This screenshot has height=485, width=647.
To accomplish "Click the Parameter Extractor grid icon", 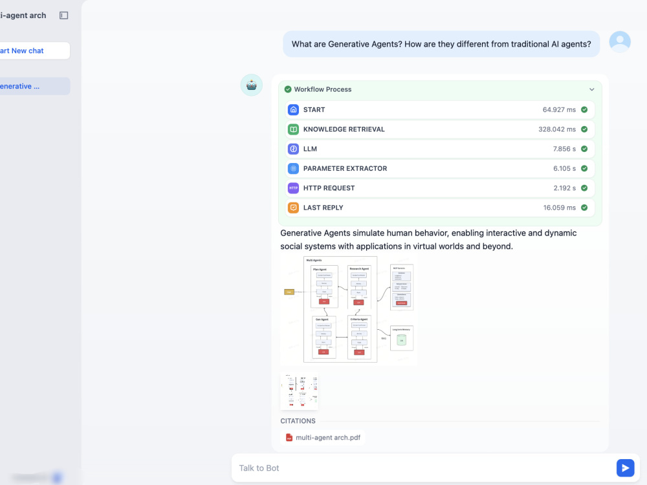I will point(293,169).
